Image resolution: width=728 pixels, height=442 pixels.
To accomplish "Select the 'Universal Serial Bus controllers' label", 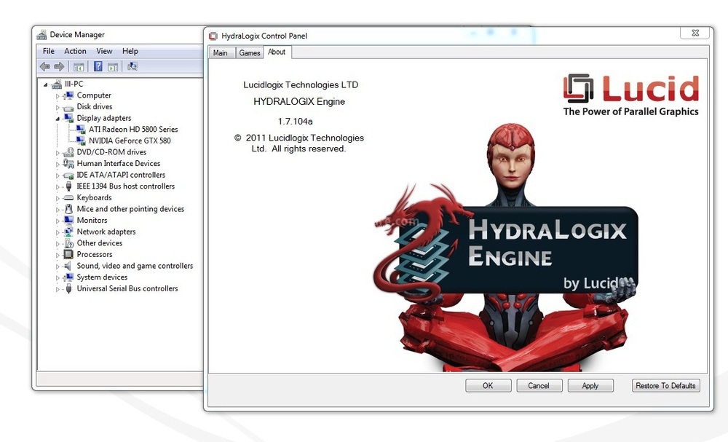I will point(127,288).
